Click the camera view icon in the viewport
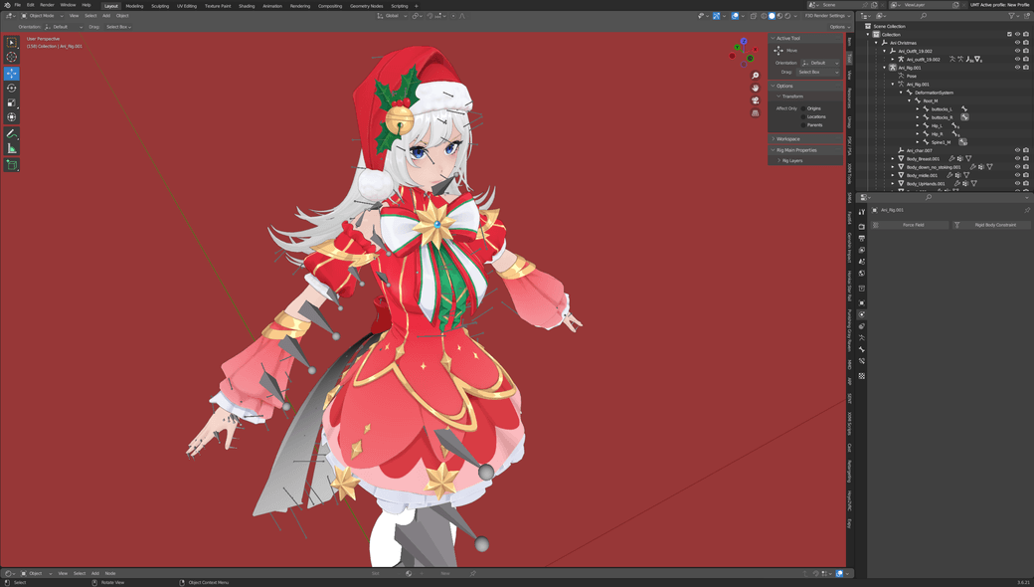The height and width of the screenshot is (587, 1034). [755, 100]
